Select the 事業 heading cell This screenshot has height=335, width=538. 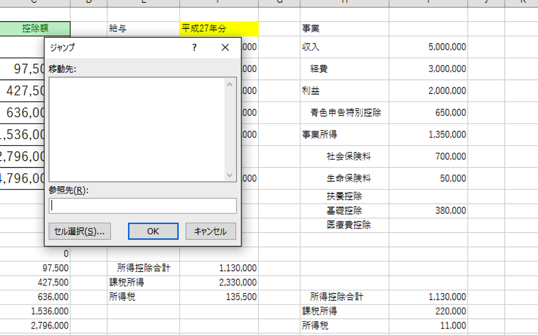[311, 29]
